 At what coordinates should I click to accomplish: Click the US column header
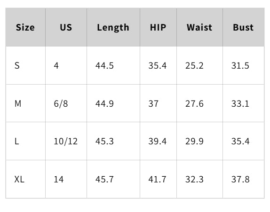(66, 27)
